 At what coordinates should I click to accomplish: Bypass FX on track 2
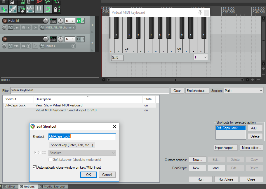(83, 39)
